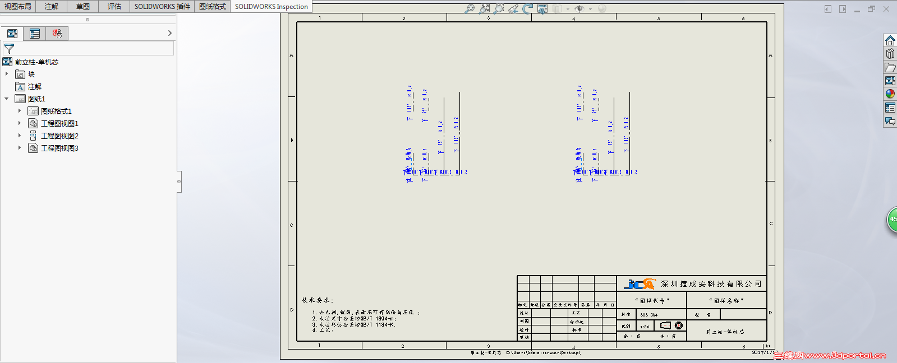The height and width of the screenshot is (363, 897).
Task: Select 工程图视图1 in the tree
Action: (59, 124)
